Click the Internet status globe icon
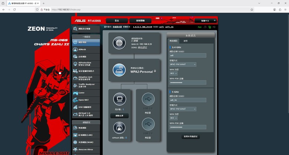The image size is (289, 155). point(119,43)
